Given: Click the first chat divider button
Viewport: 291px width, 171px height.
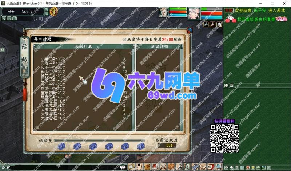Looking at the screenshot, I should [226, 85].
